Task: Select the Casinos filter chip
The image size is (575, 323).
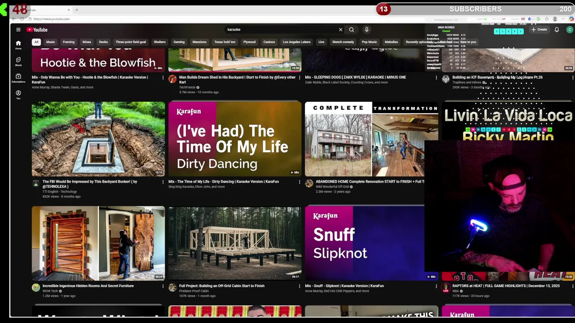Action: coord(269,42)
